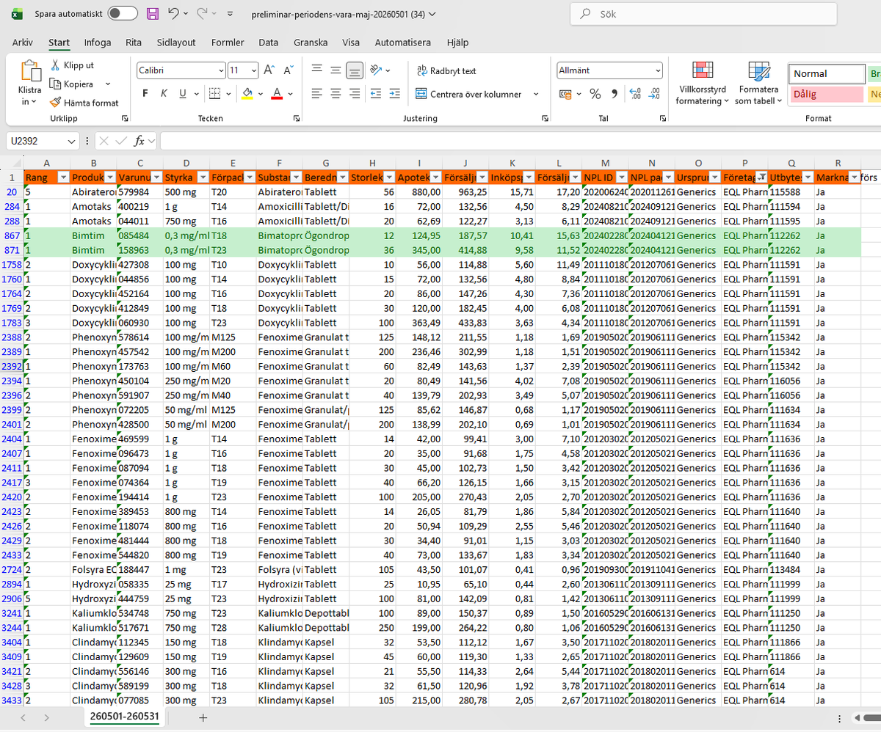Increase font size with large A icon
This screenshot has height=732, width=881.
pyautogui.click(x=269, y=71)
